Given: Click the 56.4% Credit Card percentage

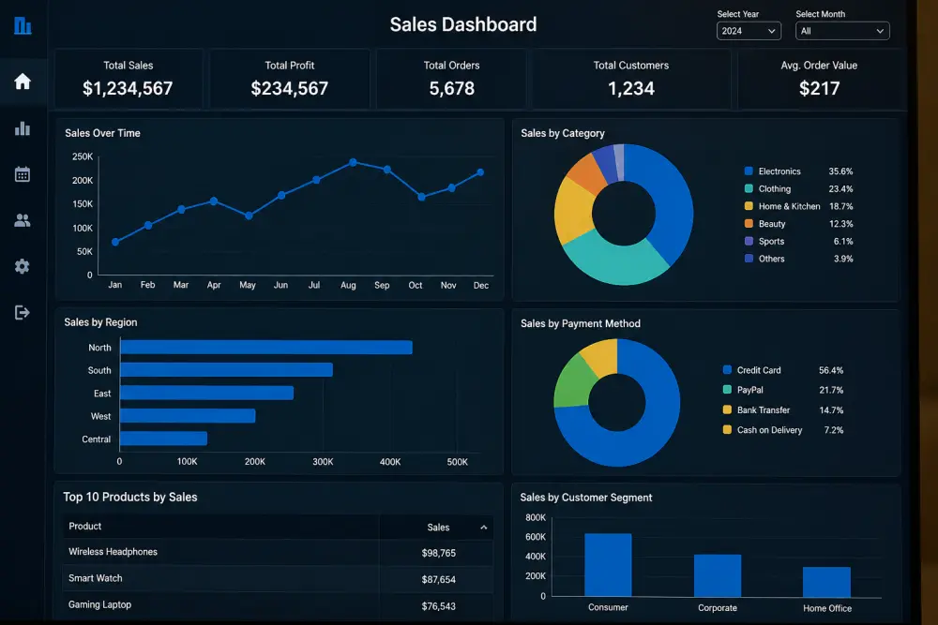Looking at the screenshot, I should [x=831, y=370].
